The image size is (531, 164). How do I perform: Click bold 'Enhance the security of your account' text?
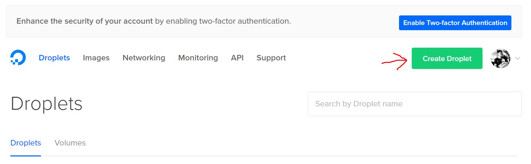(85, 21)
